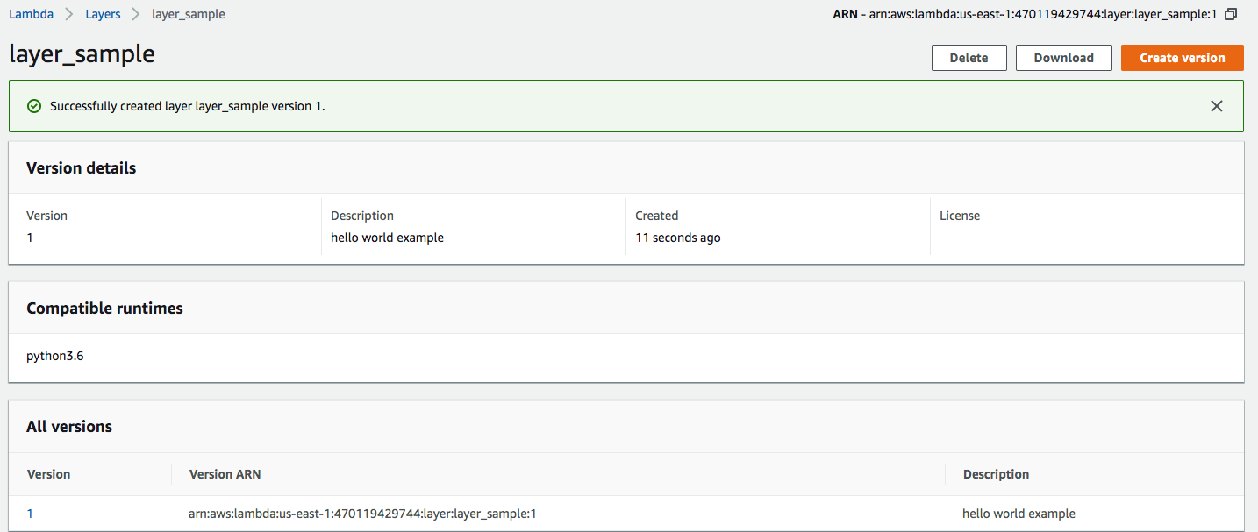Dismiss the success notification banner
Viewport: 1258px width, 532px height.
point(1216,106)
